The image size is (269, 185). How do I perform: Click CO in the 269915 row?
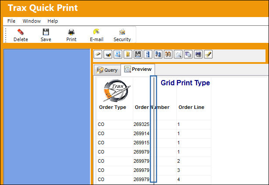pyautogui.click(x=101, y=143)
